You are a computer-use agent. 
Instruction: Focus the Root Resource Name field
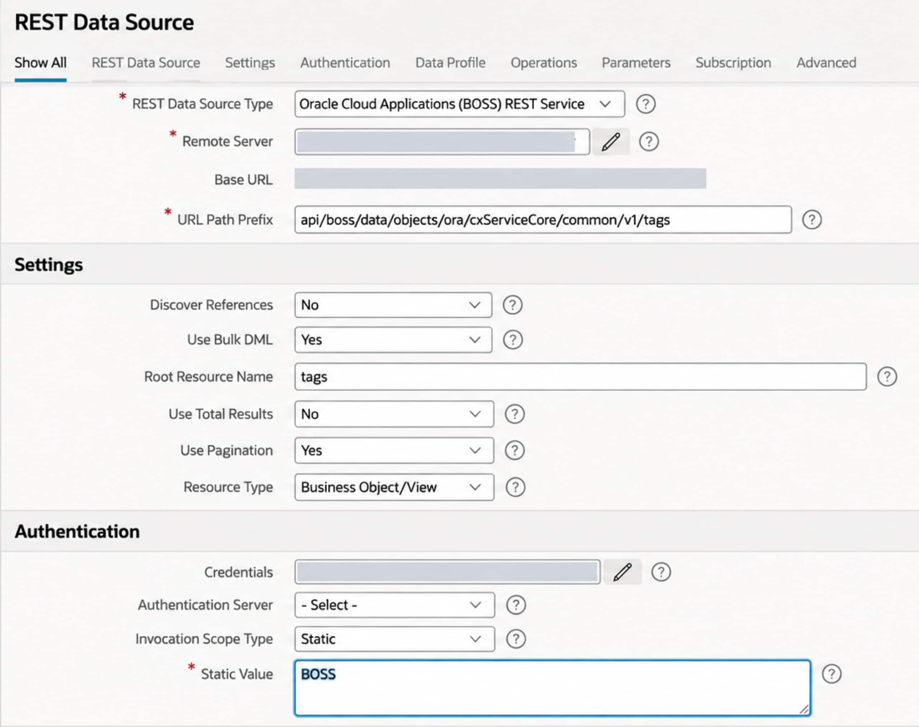(580, 377)
